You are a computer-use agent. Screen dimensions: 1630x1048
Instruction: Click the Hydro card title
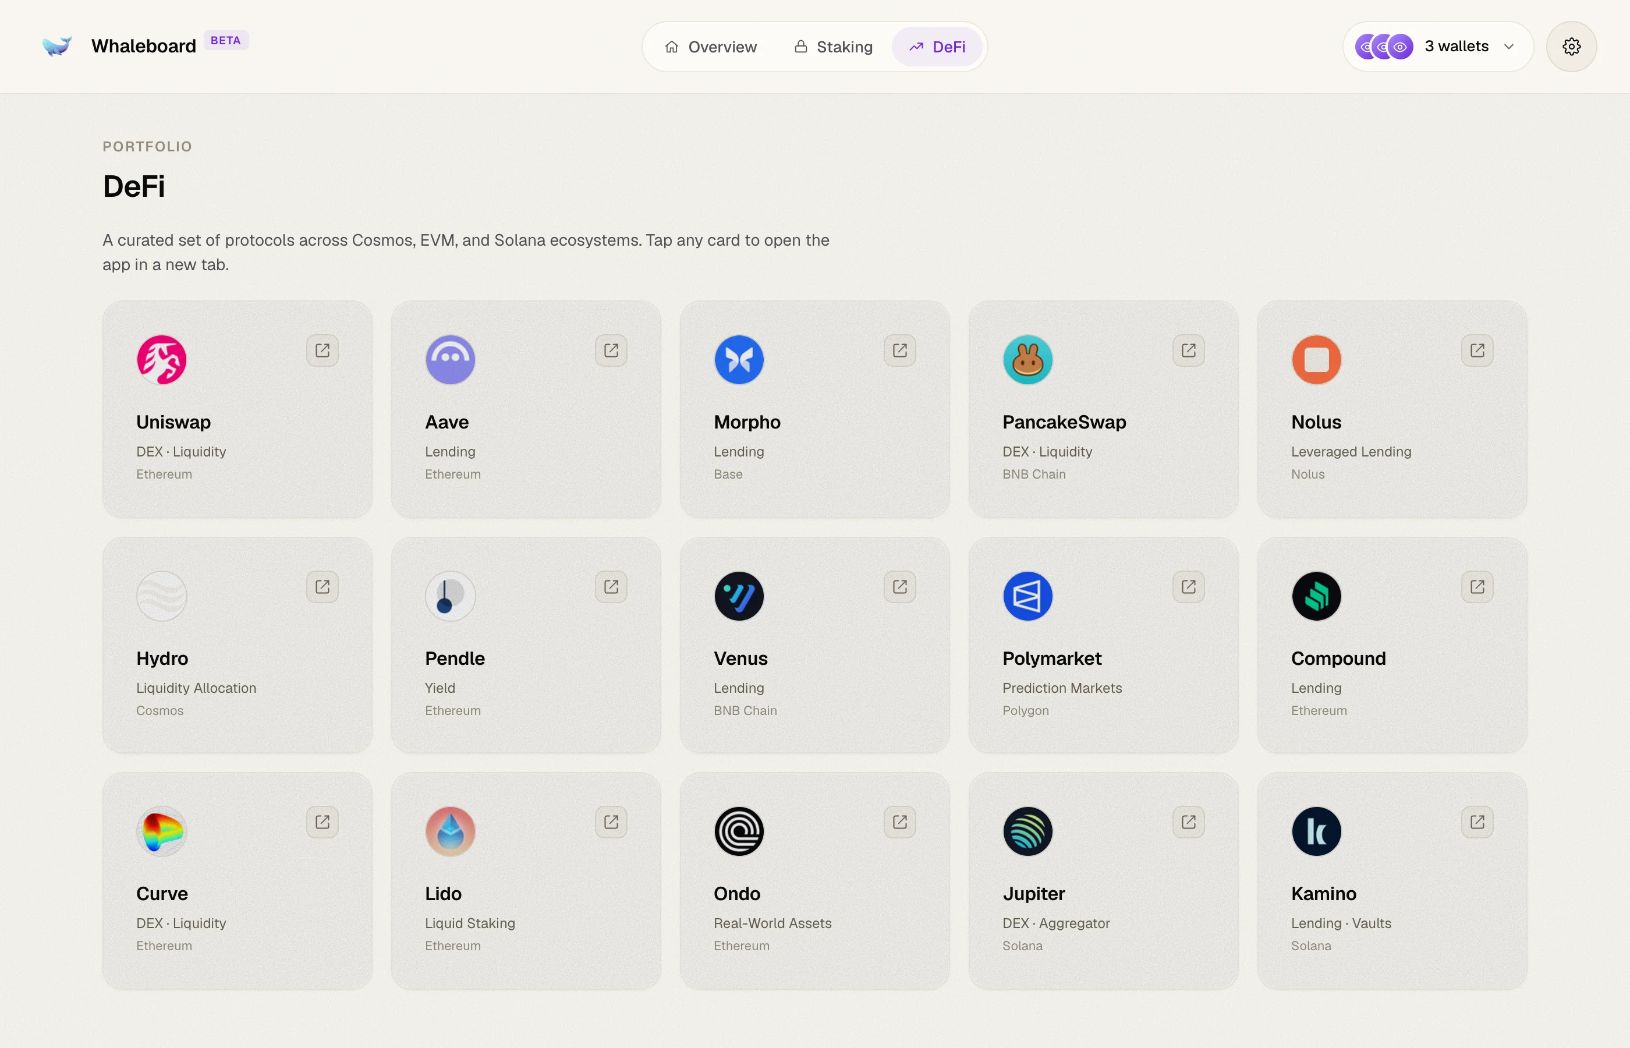point(162,658)
